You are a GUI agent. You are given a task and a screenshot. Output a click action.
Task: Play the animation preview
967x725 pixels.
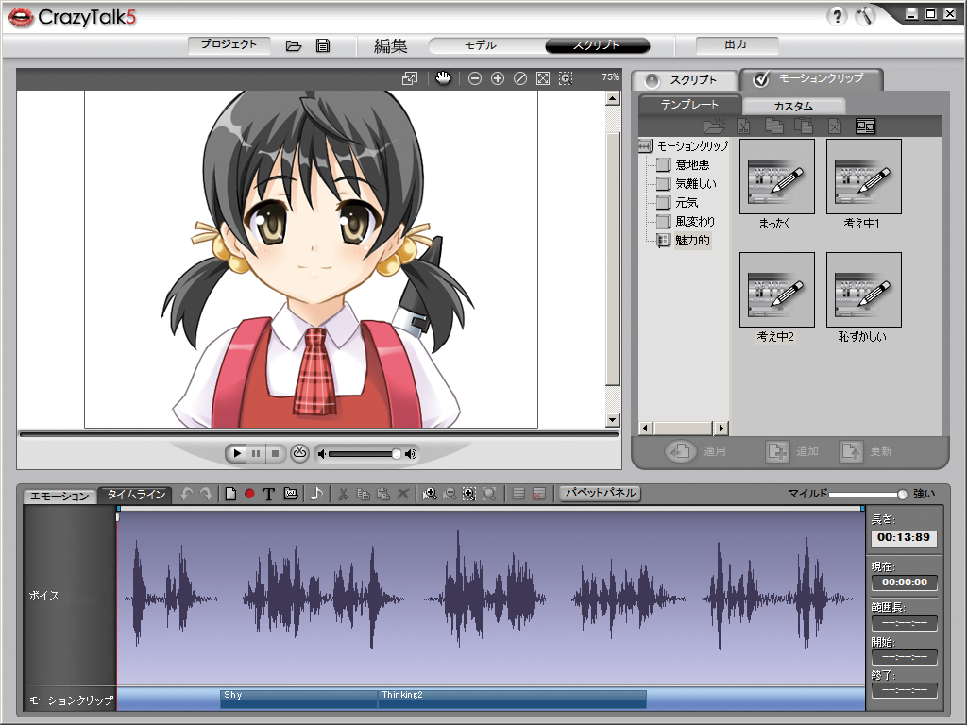(x=236, y=454)
